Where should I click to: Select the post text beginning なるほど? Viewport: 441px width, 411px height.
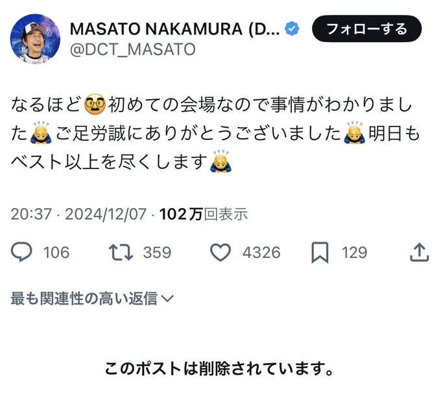pyautogui.click(x=215, y=134)
